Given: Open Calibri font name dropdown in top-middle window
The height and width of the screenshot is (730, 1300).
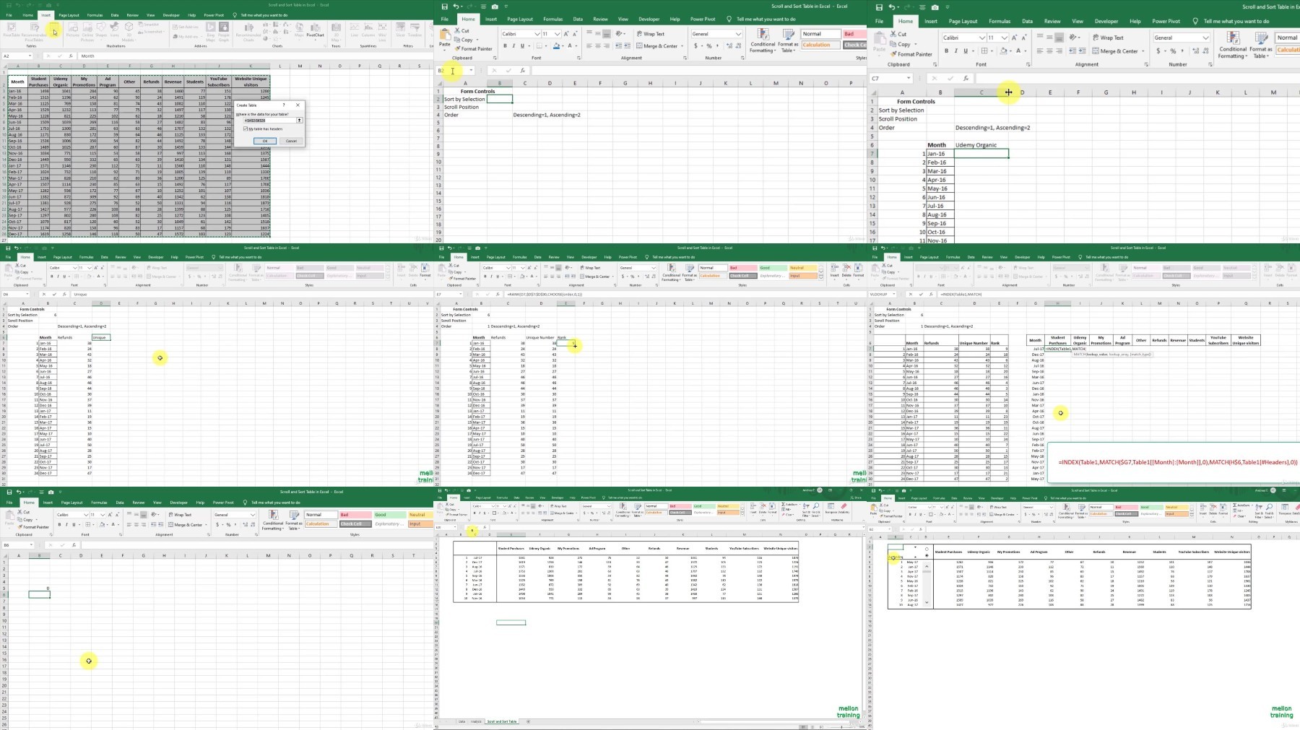Looking at the screenshot, I should point(537,34).
